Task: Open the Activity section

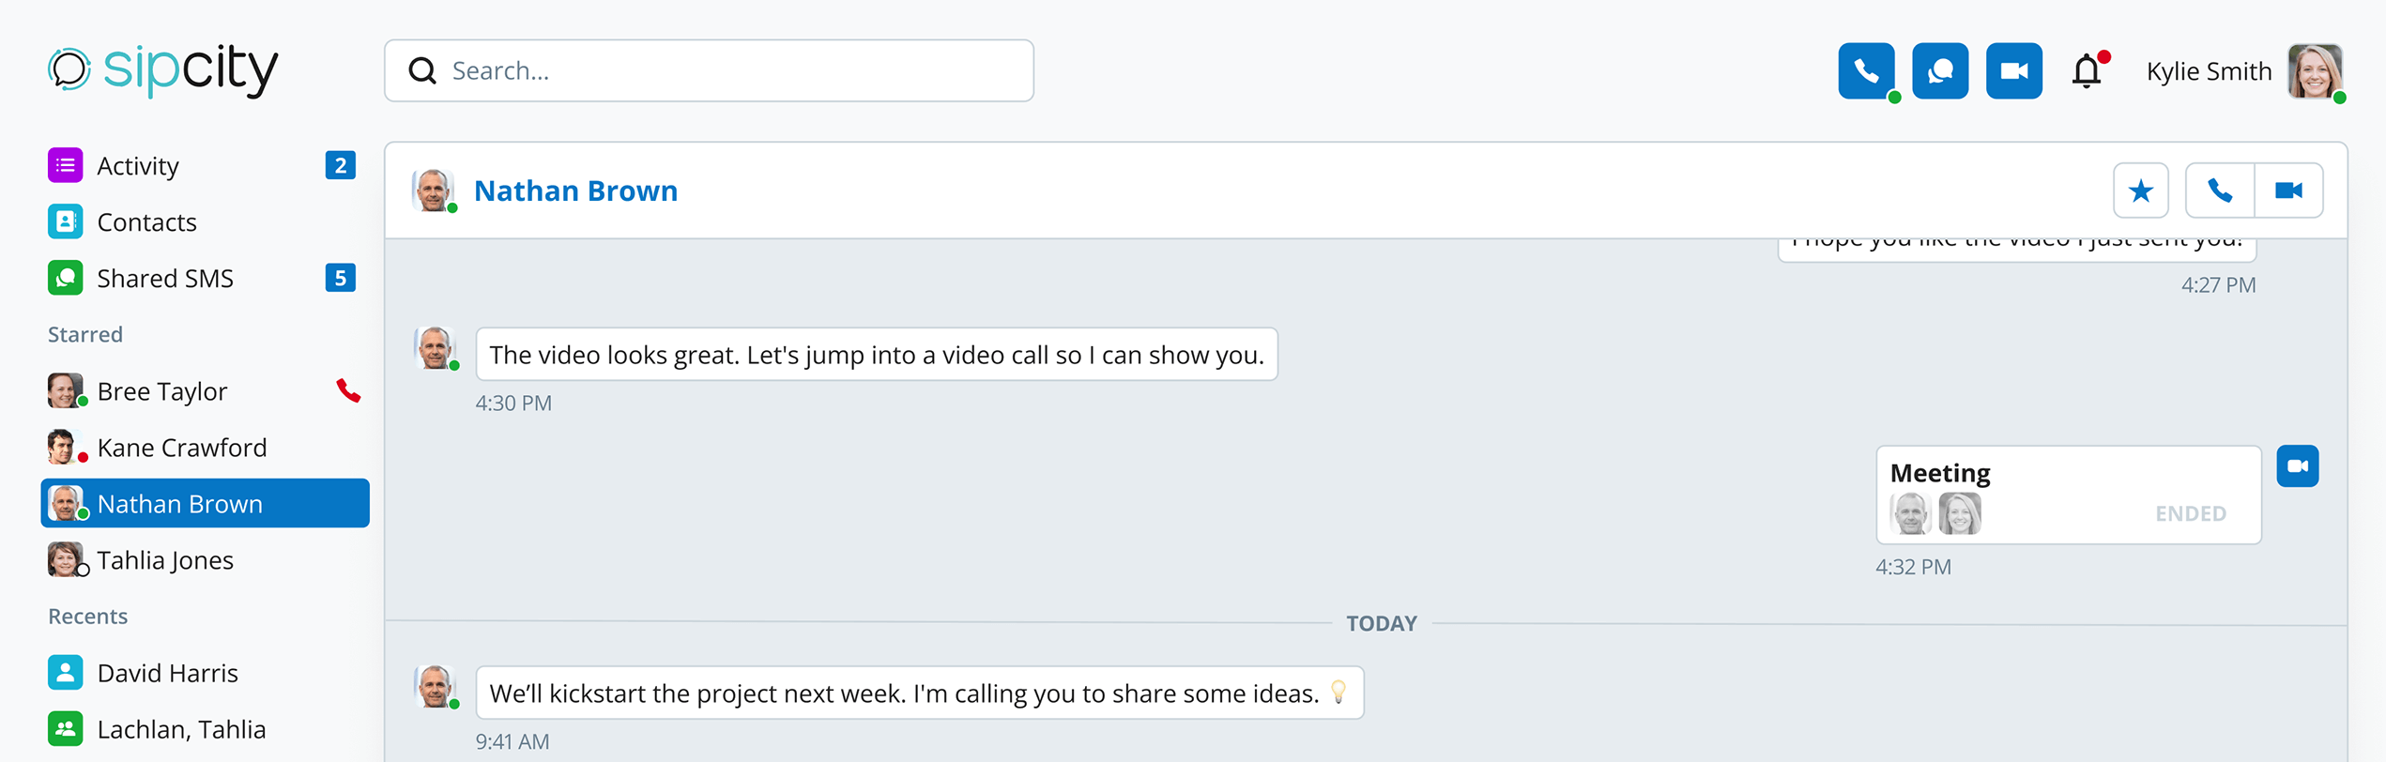Action: click(x=138, y=166)
